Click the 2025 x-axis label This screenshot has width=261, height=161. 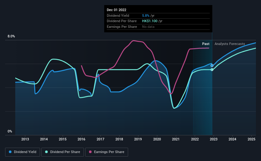(x=251, y=139)
